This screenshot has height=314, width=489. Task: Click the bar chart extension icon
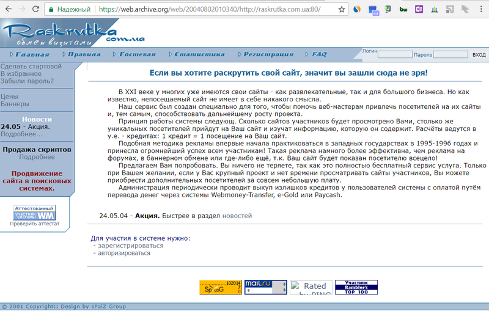pos(434,10)
